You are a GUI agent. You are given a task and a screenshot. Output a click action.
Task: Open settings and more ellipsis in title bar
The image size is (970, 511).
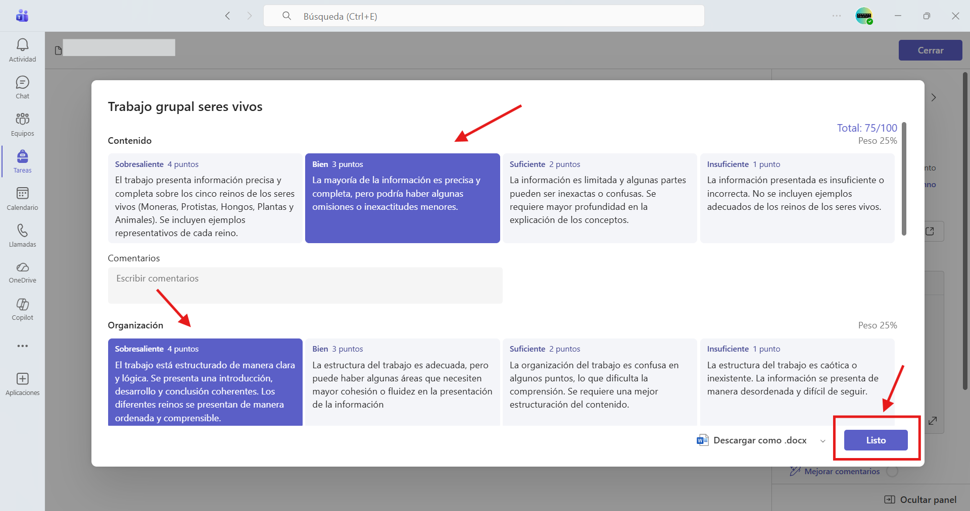click(x=837, y=16)
